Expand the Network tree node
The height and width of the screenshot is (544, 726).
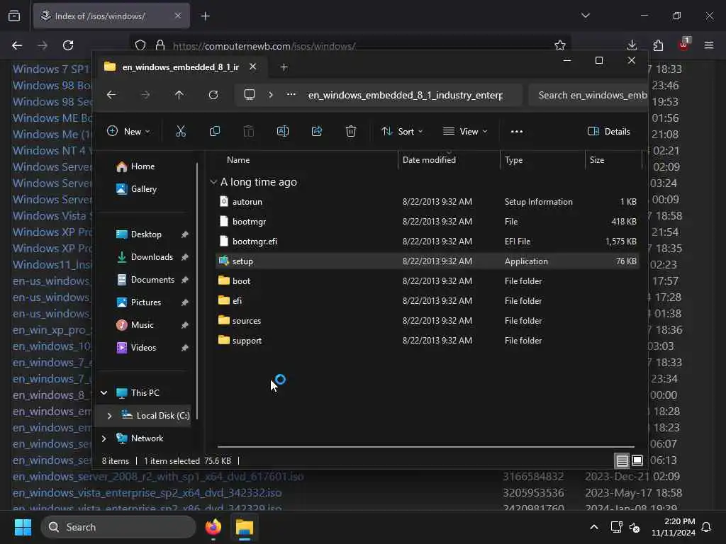click(104, 438)
